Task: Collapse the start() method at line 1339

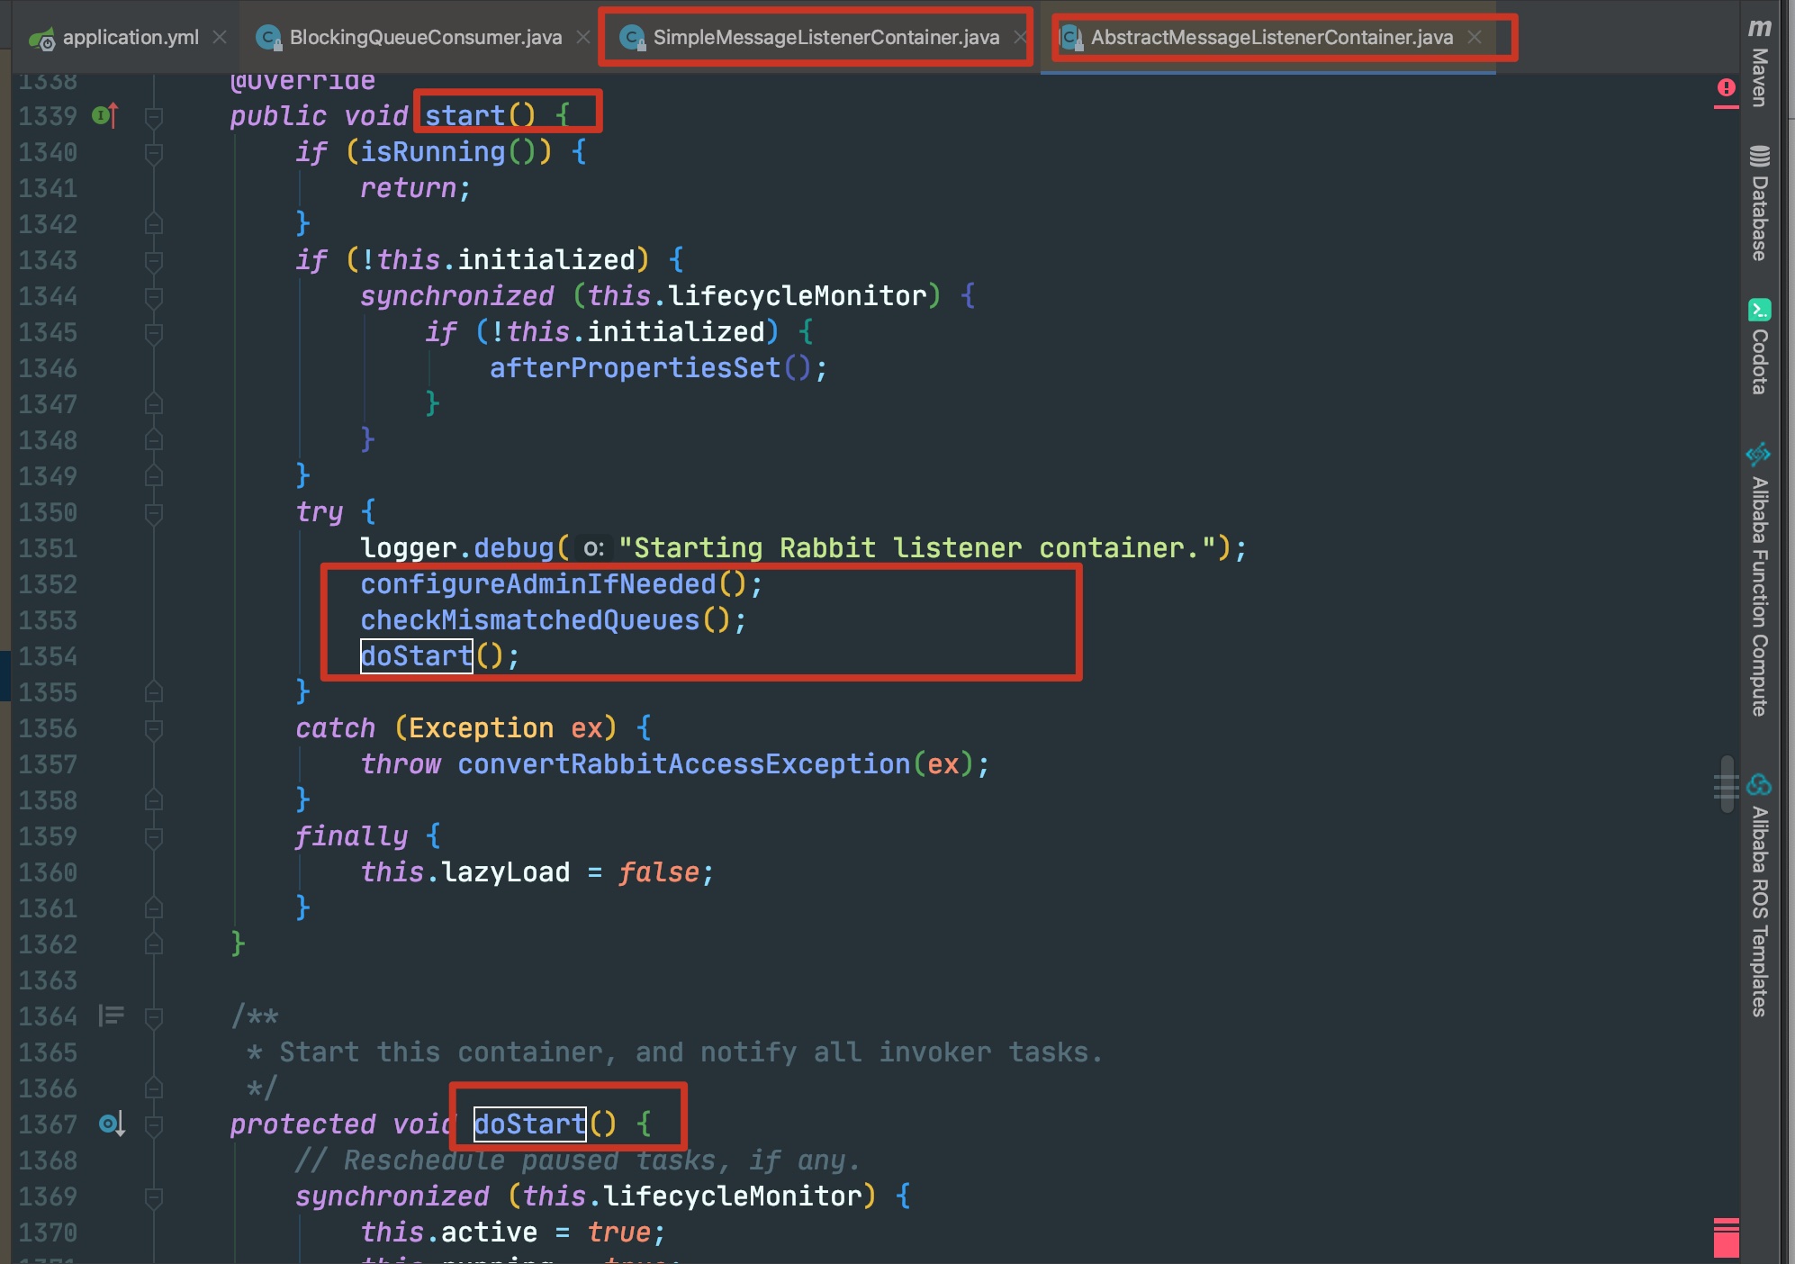Action: pyautogui.click(x=154, y=117)
